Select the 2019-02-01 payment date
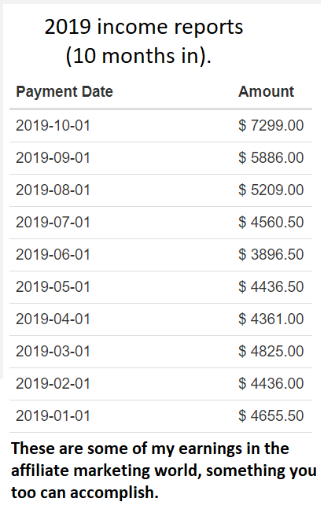324x513 pixels. pyautogui.click(x=53, y=383)
